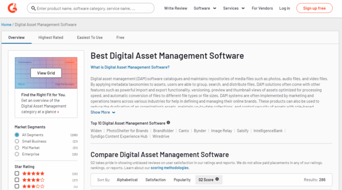The width and height of the screenshot is (342, 190).
Task: Click info icon next to G2 Score
Action: 217,179
